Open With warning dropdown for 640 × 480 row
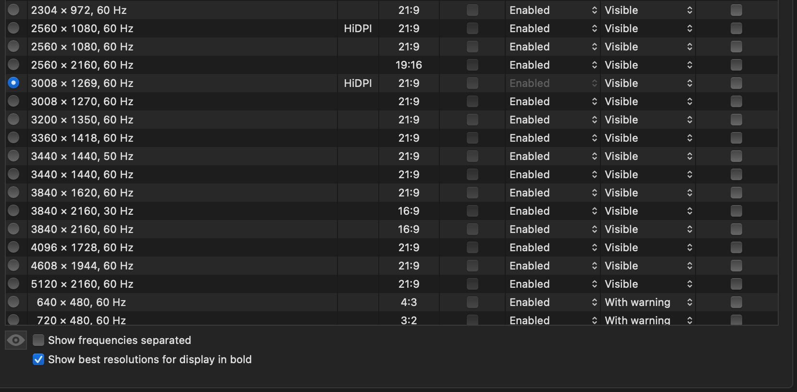The image size is (797, 392). pyautogui.click(x=648, y=302)
